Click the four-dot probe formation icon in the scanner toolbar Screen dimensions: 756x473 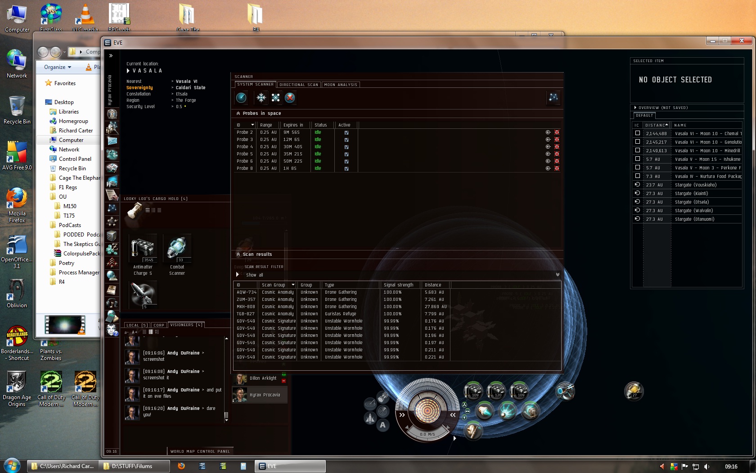[276, 97]
